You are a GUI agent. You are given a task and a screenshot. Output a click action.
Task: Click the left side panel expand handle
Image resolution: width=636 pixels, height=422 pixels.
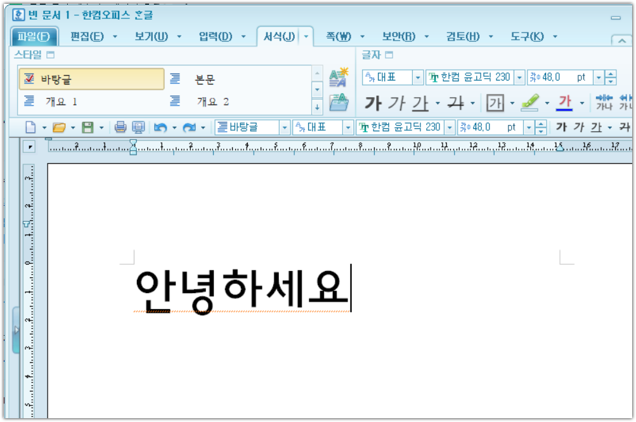16,329
